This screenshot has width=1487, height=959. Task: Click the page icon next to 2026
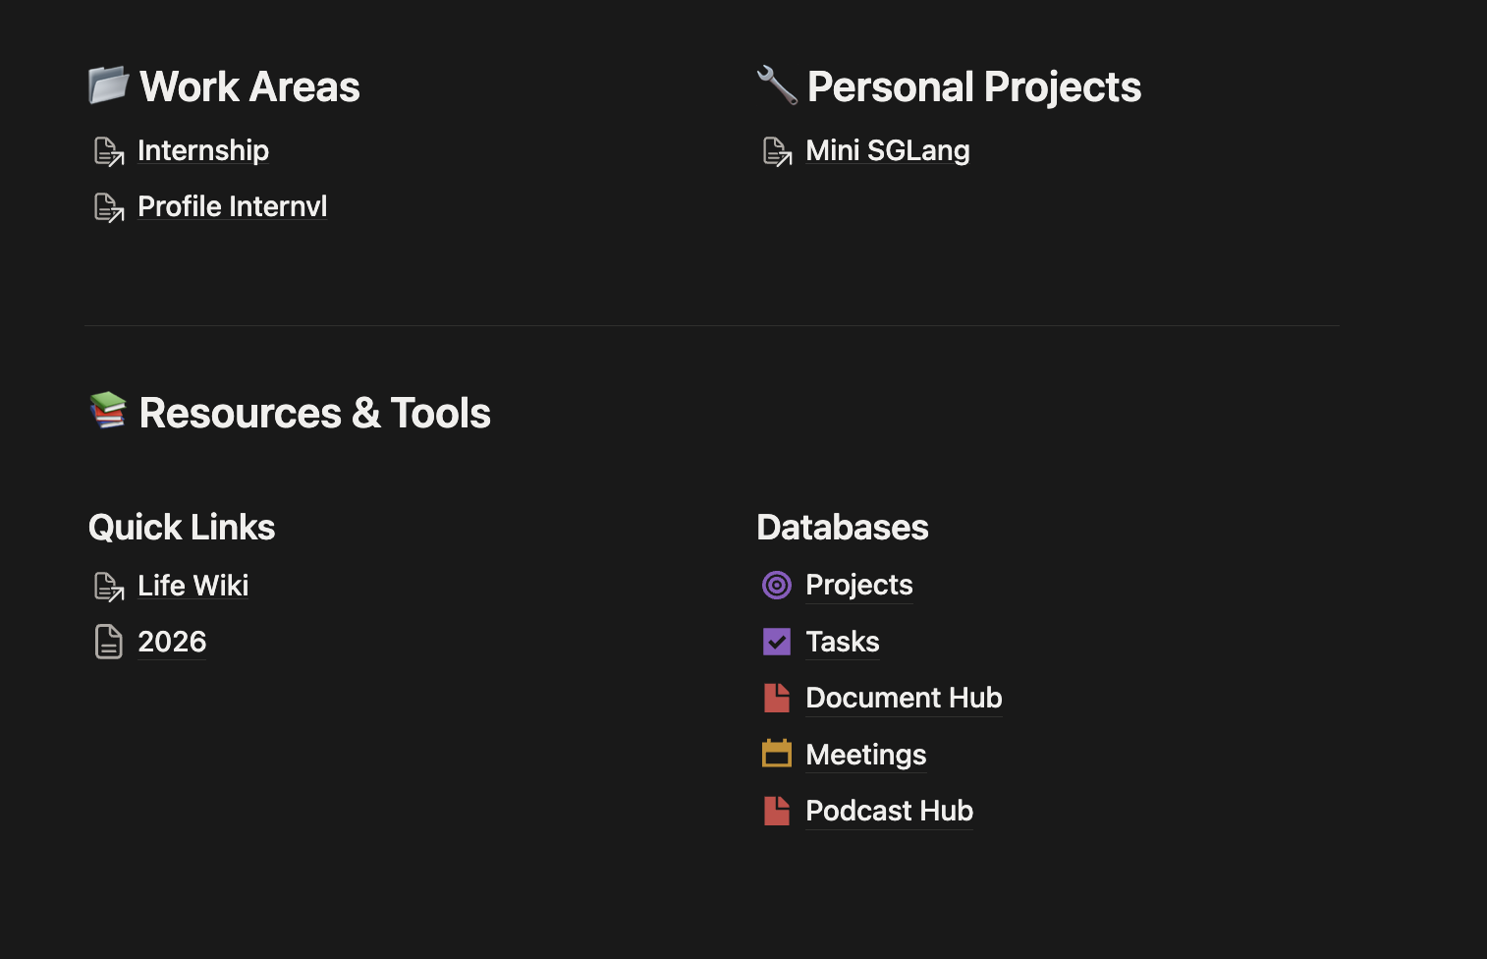pos(108,642)
